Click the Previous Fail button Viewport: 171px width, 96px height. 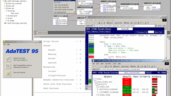tap(141, 32)
